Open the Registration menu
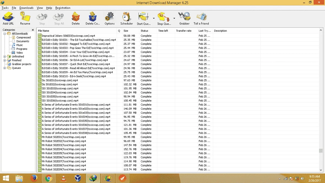Image resolution: width=325 pixels, height=183 pixels. tap(63, 8)
